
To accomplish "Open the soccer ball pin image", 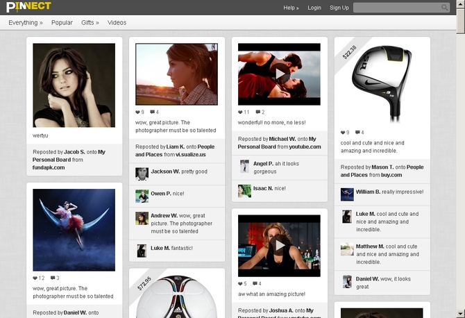I will click(176, 296).
